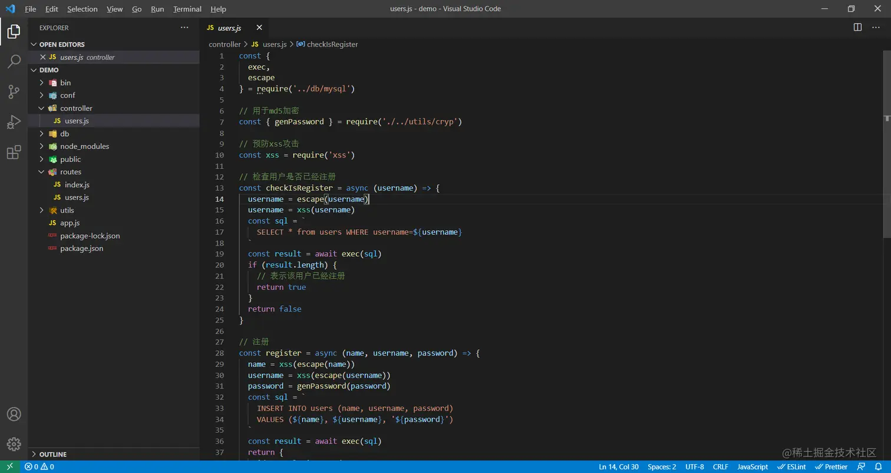The image size is (891, 473).
Task: Open the Extensions view
Action: click(14, 153)
